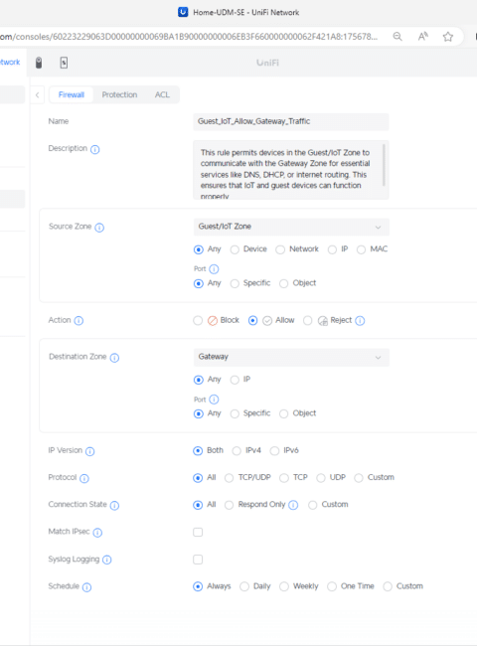Set Schedule to One Time
The image size is (477, 646).
tap(332, 586)
